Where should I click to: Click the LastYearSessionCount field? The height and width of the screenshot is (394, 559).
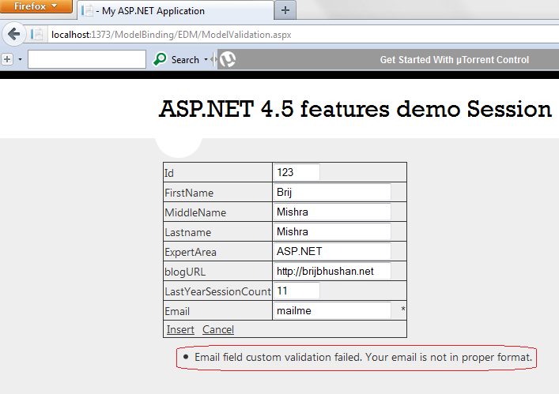click(x=296, y=291)
